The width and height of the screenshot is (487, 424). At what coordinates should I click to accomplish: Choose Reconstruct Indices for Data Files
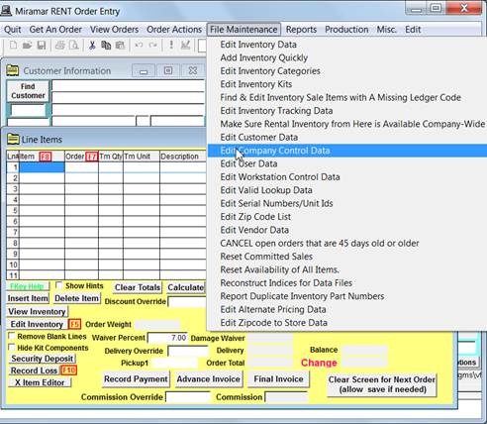(x=347, y=283)
